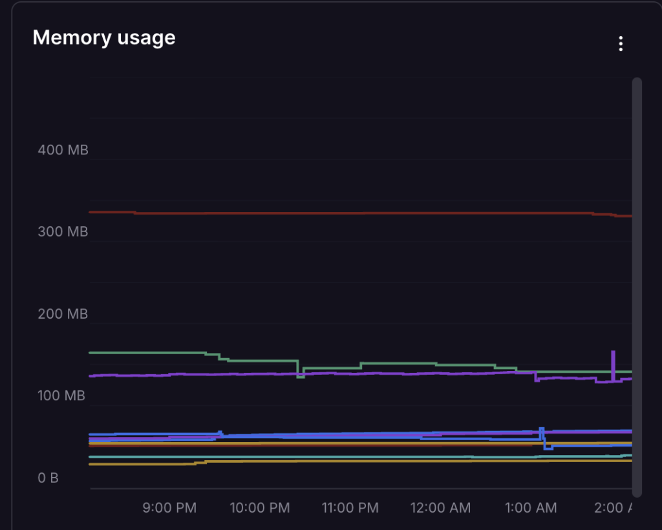This screenshot has height=530, width=662.
Task: Open the Memory usage panel options menu
Action: [621, 44]
